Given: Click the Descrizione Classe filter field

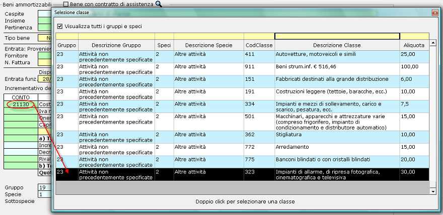Looking at the screenshot, I should (337, 36).
